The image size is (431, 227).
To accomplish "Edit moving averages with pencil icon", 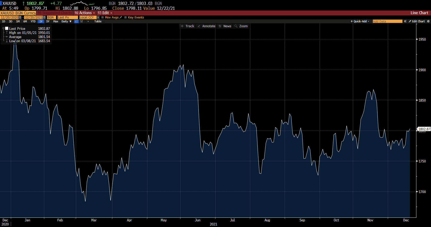I will [x=121, y=17].
